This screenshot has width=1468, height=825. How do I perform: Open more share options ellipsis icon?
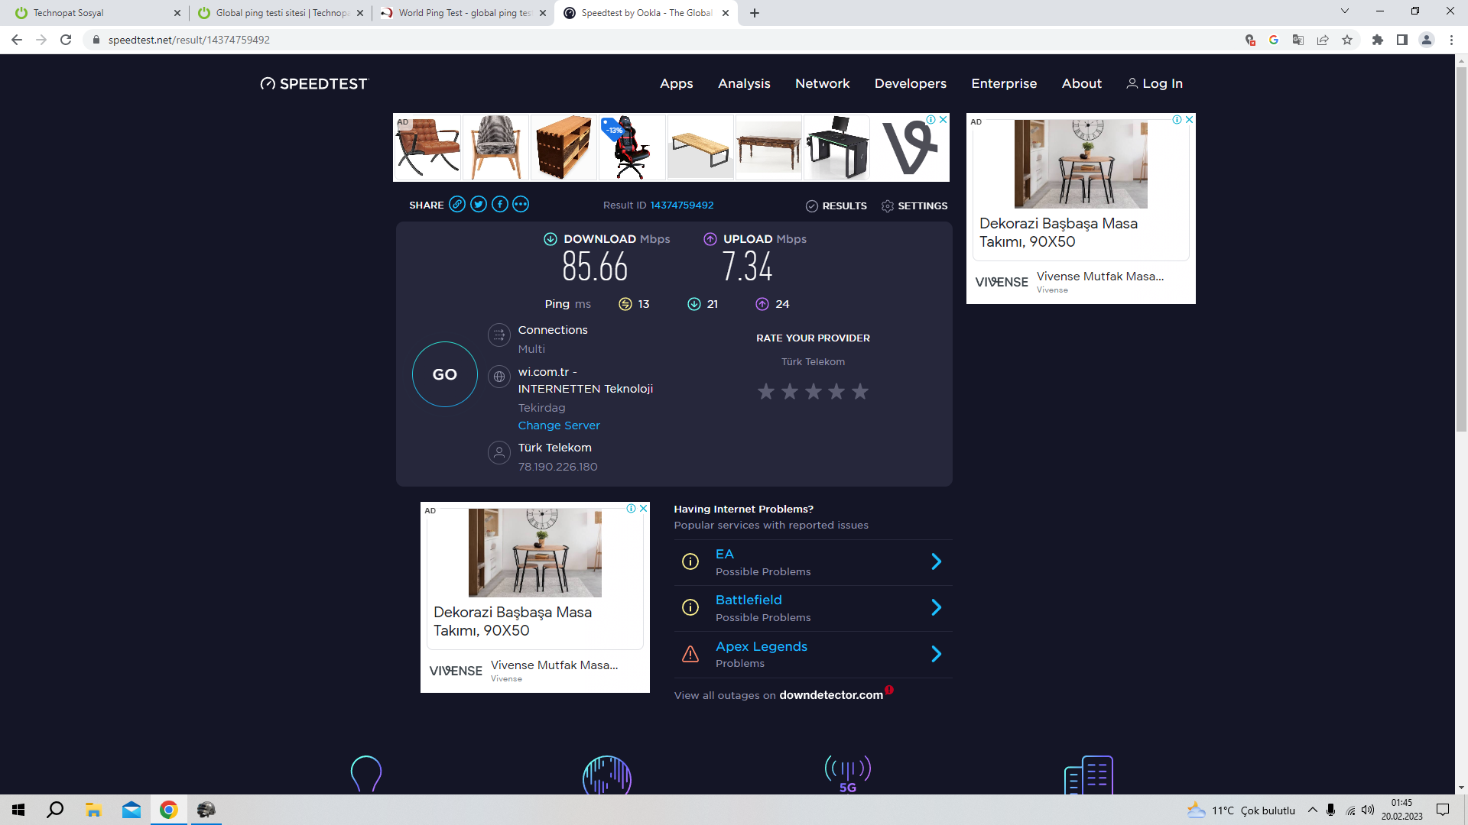(x=521, y=204)
